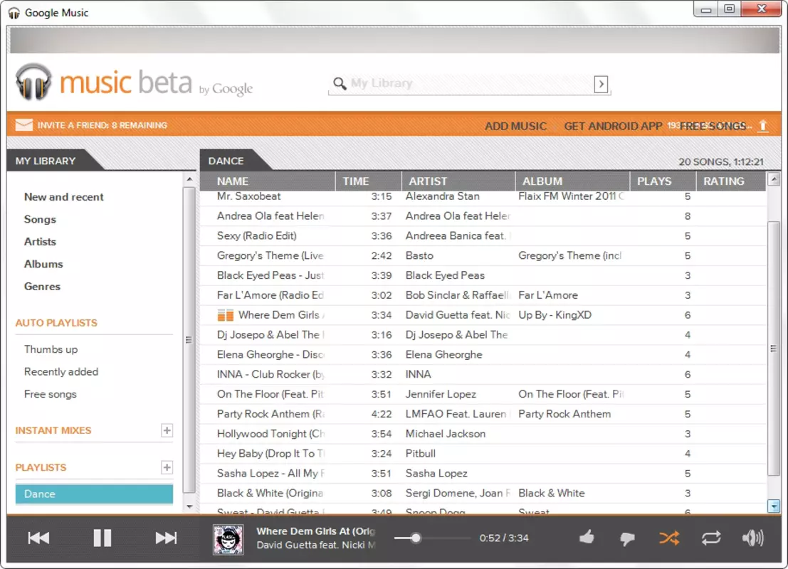Toggle shuffle playback
Image resolution: width=788 pixels, height=569 pixels.
pyautogui.click(x=669, y=538)
